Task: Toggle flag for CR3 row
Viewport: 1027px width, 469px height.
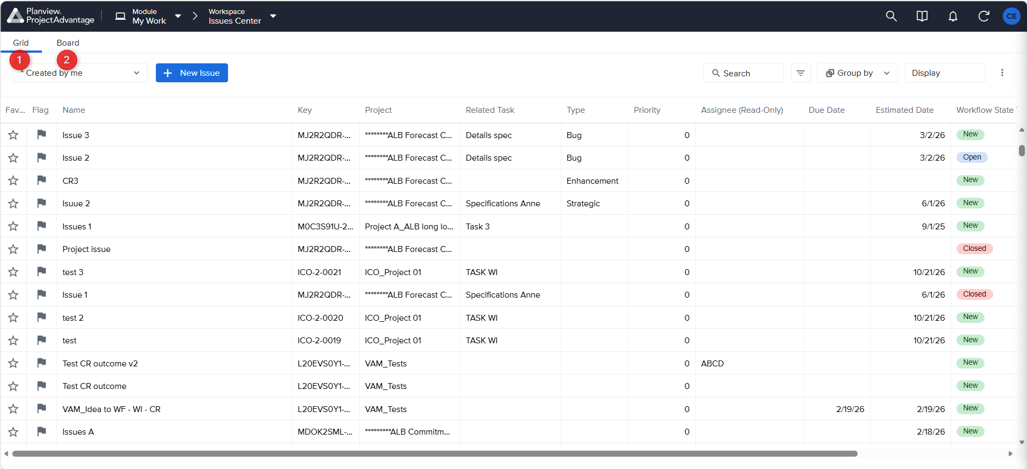Action: [x=41, y=180]
